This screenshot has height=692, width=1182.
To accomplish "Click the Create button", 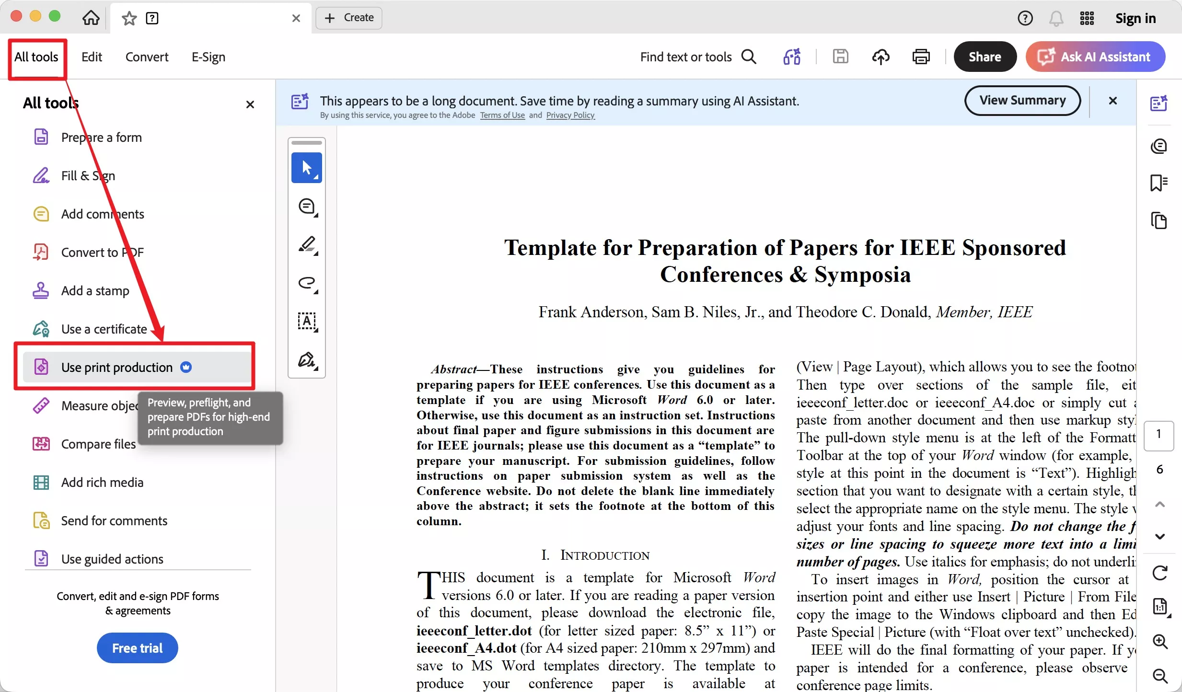I will tap(349, 18).
